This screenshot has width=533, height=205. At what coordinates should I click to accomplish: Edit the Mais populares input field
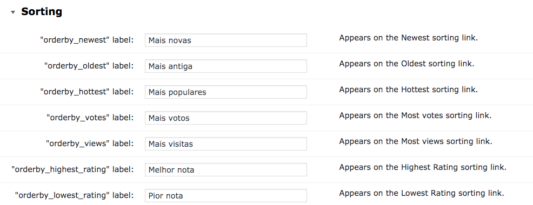click(226, 92)
